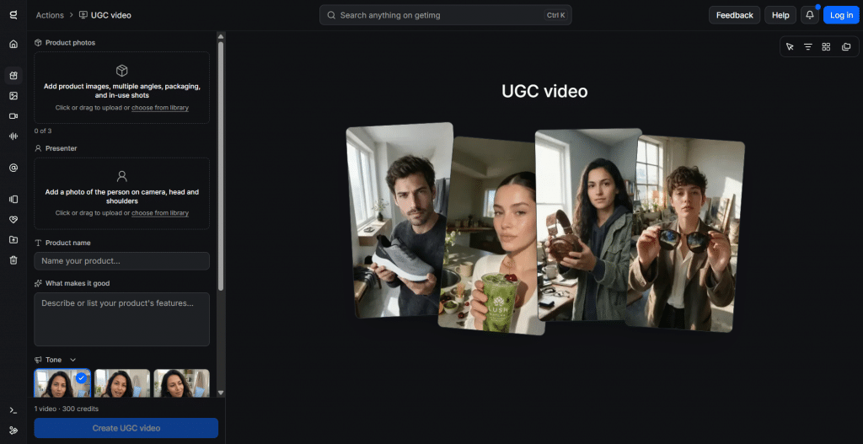Image resolution: width=863 pixels, height=444 pixels.
Task: Open the heart favorites sidebar icon
Action: click(13, 220)
